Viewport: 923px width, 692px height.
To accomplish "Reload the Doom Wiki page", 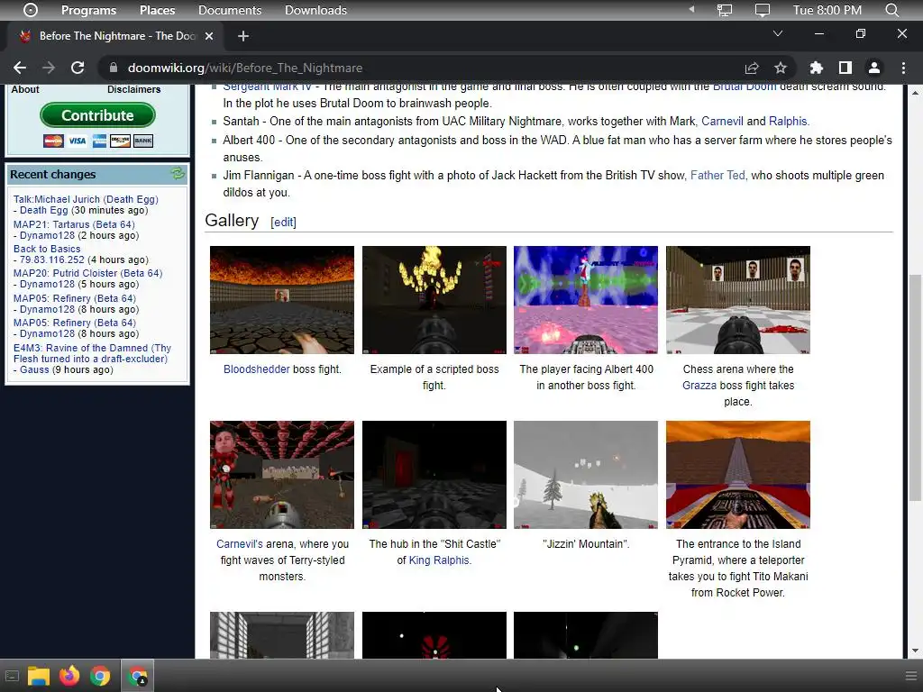I will click(78, 68).
